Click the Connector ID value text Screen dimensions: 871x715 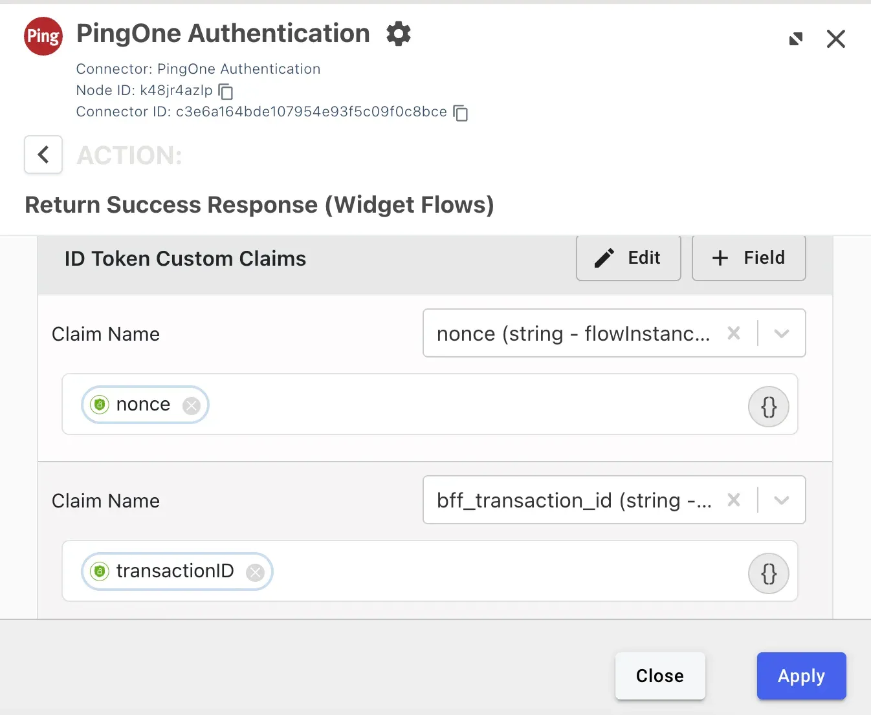point(311,112)
